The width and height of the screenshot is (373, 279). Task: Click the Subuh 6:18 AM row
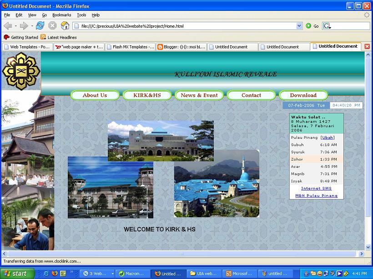coord(317,145)
